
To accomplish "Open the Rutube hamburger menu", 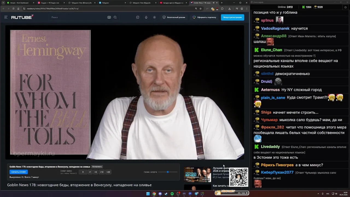I will [x=6, y=17].
